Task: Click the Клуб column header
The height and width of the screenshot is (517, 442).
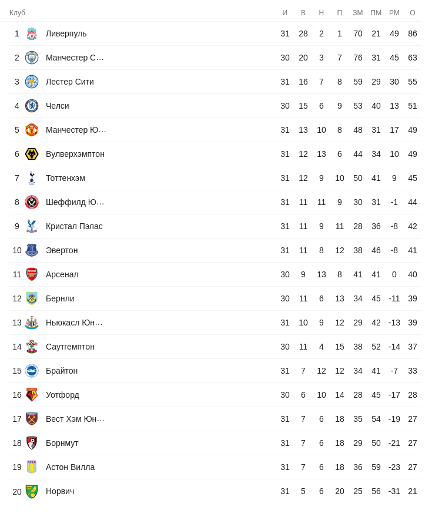Action: pos(17,13)
